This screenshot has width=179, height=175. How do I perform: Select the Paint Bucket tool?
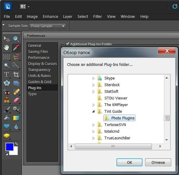point(7,118)
